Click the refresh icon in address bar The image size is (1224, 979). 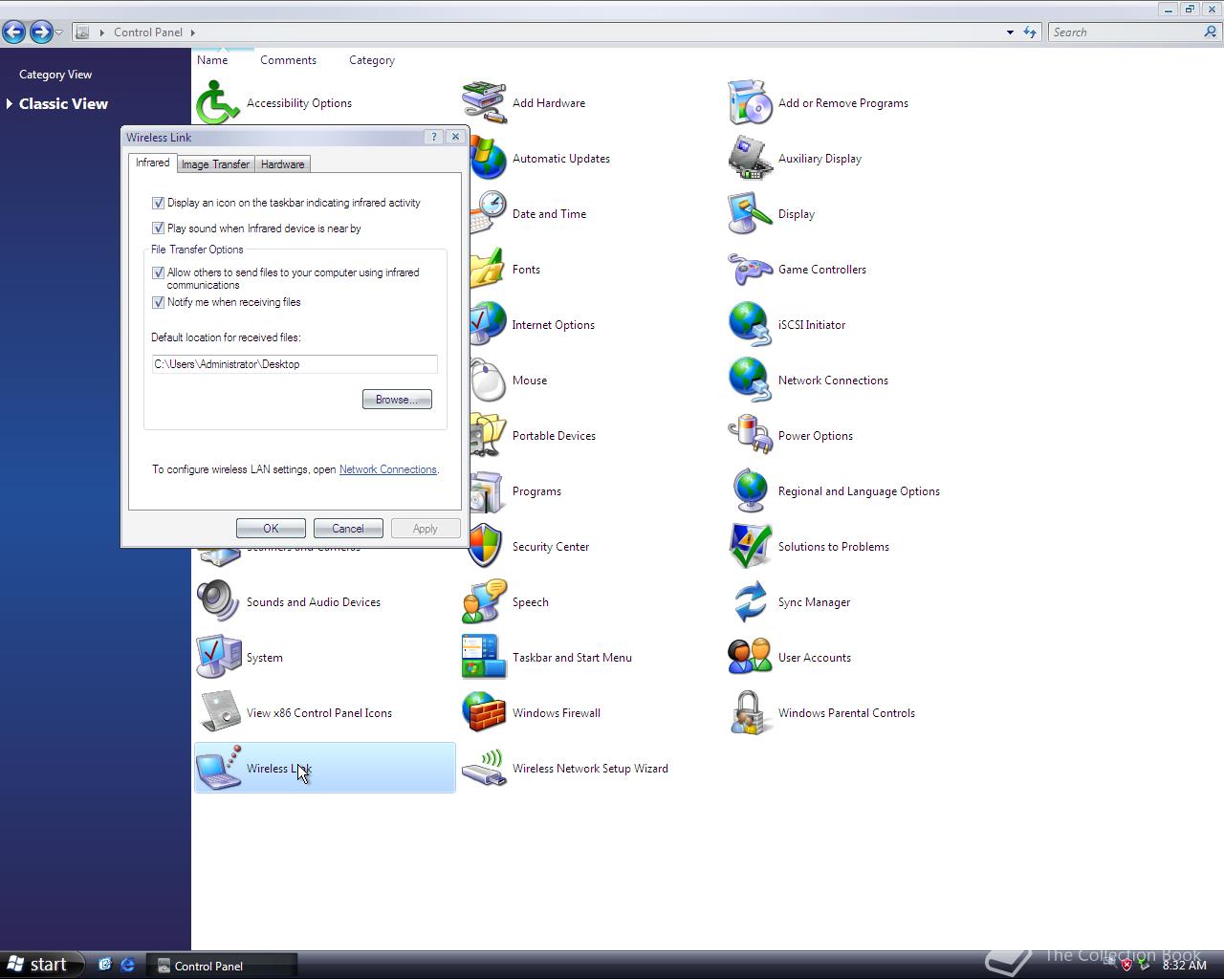click(1030, 32)
